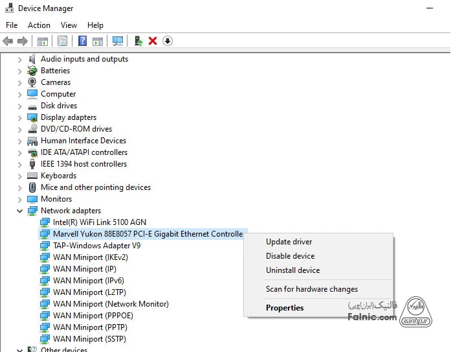Click Scan for hardware changes monitor icon
The image size is (453, 352).
click(x=118, y=41)
